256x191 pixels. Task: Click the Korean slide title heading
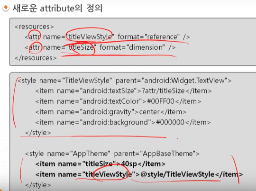(57, 8)
